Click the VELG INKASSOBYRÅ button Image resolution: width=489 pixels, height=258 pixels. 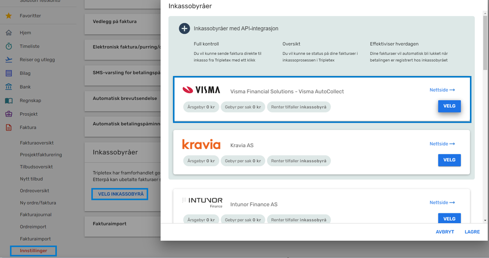(x=120, y=194)
